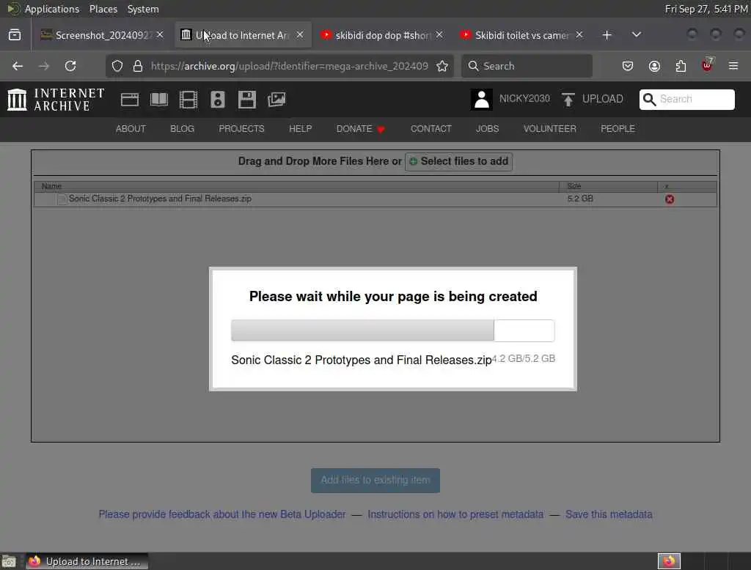Click the clock showing Fri Sep 27
751x570 pixels.
click(706, 9)
